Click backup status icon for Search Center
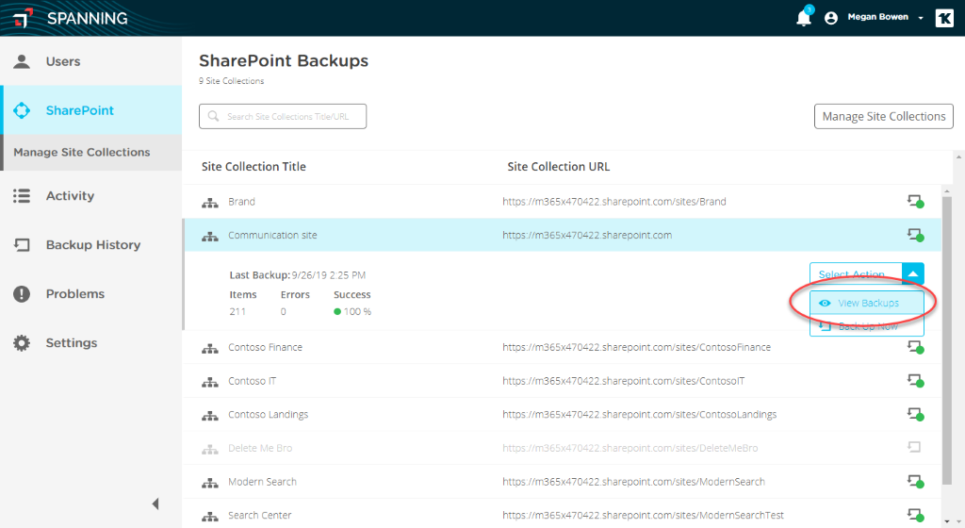The image size is (965, 528). coord(915,515)
